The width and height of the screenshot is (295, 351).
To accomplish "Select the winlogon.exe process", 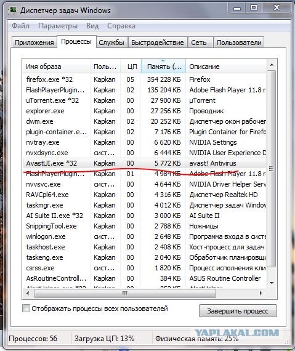I will pyautogui.click(x=144, y=236).
